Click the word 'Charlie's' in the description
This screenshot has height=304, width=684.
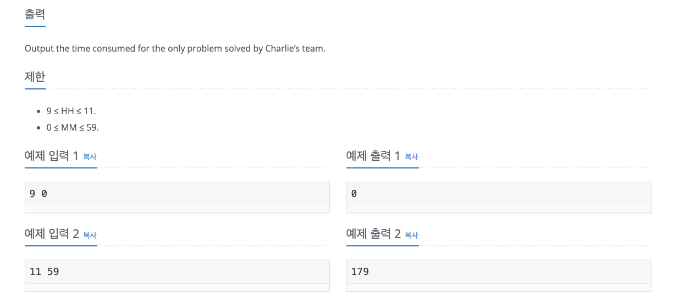[283, 48]
